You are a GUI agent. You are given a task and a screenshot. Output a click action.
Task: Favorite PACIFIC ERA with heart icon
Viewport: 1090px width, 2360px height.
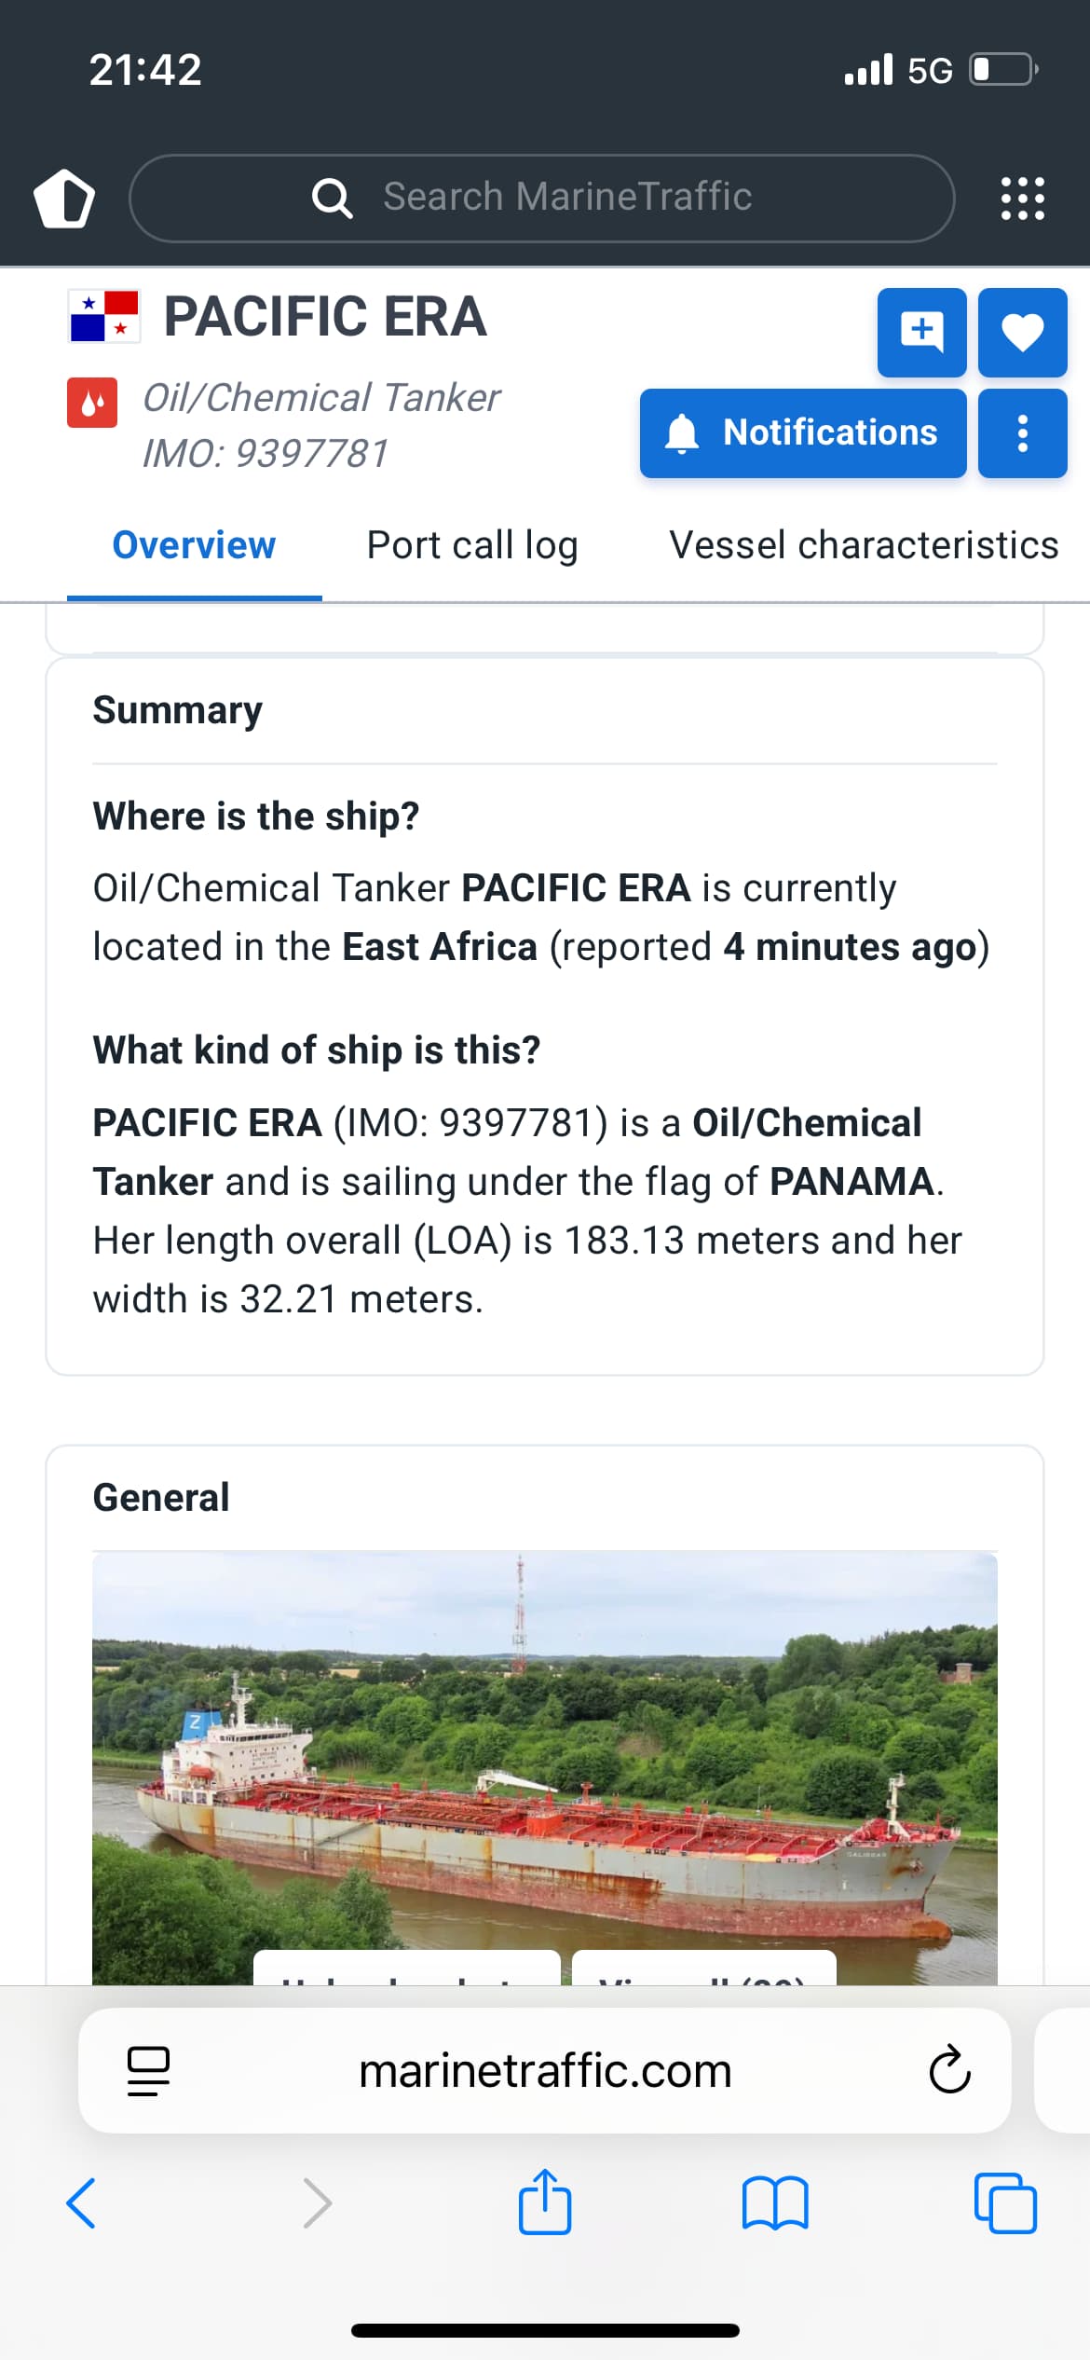1022,332
